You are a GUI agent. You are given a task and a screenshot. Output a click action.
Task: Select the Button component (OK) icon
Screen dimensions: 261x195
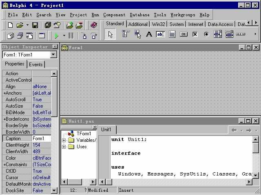184,34
